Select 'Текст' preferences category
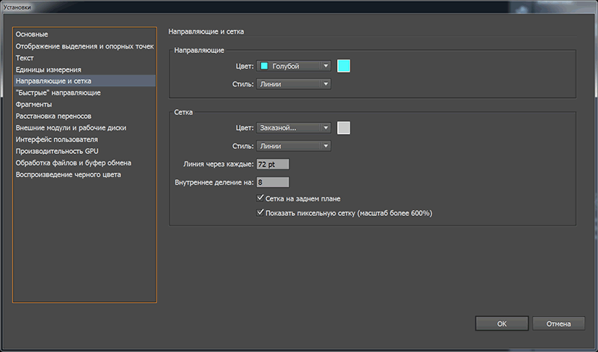The height and width of the screenshot is (352, 598). 25,58
